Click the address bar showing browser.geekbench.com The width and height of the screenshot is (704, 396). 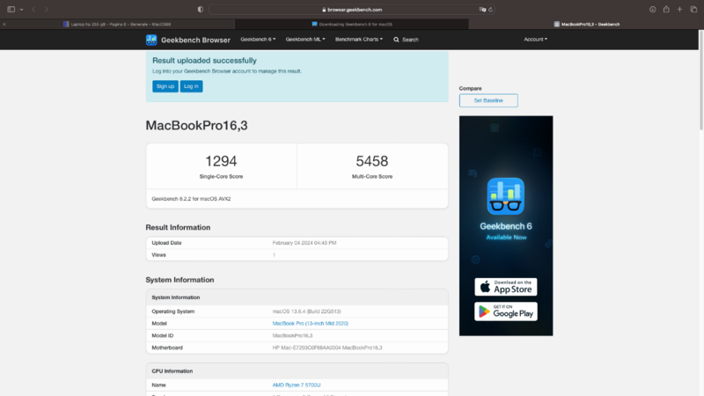point(352,10)
